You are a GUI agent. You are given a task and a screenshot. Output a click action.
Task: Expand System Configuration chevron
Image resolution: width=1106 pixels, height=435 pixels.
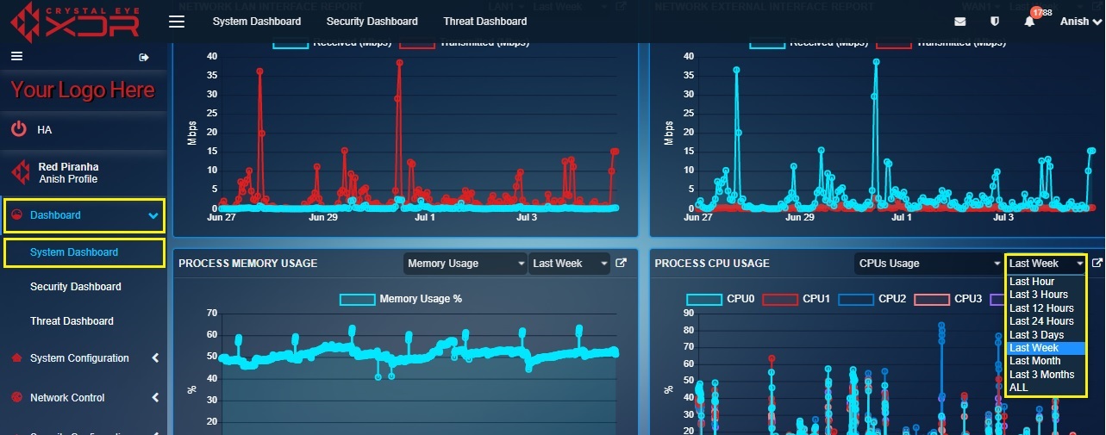click(154, 358)
